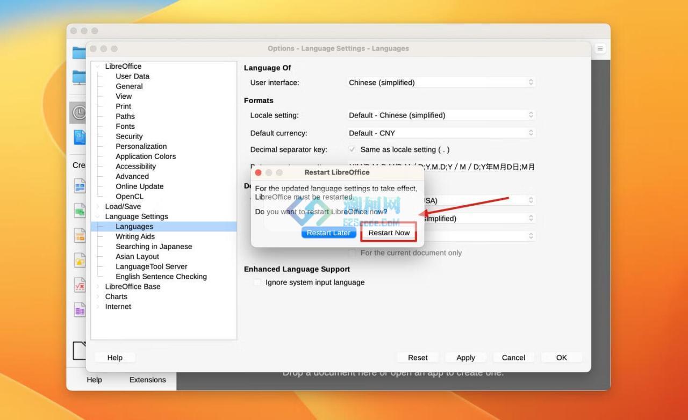Viewport: 688px width, 420px height.
Task: Click Extensions button in Start Center
Action: pyautogui.click(x=147, y=380)
